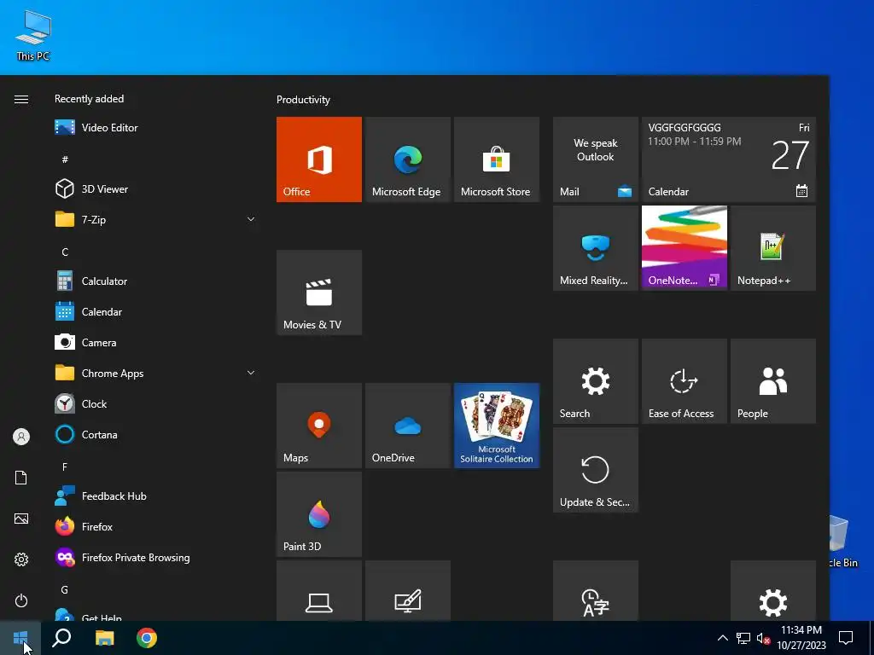
Task: Click the muted volume tray icon
Action: tap(763, 638)
